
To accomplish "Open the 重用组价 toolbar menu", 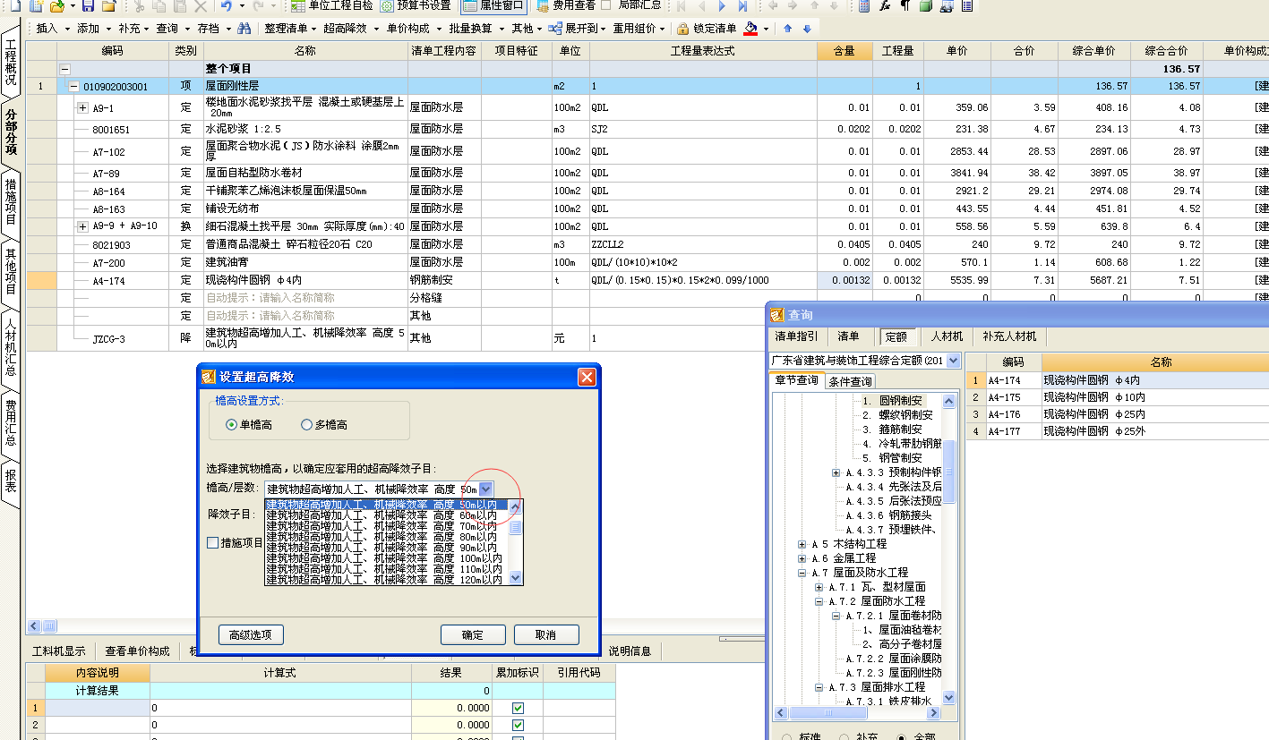I will coord(639,29).
